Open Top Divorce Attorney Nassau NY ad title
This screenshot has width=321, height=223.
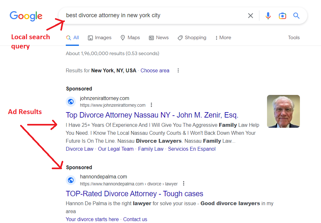point(152,115)
